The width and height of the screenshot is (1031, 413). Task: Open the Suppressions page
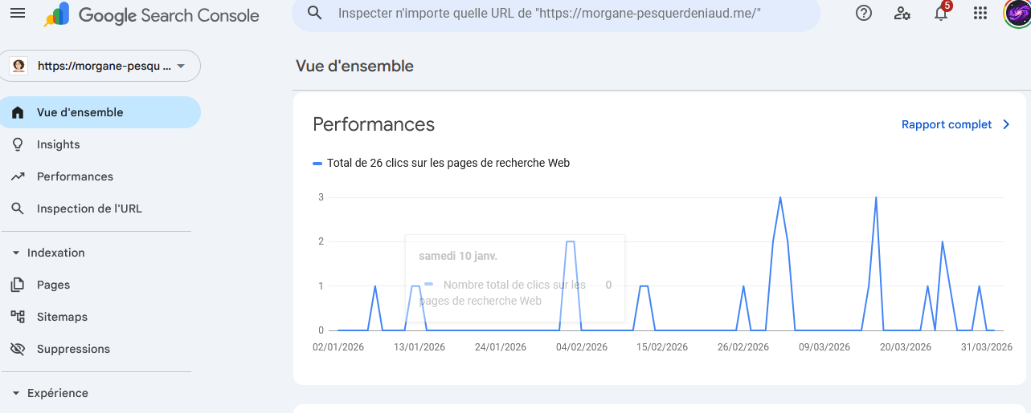click(x=73, y=349)
